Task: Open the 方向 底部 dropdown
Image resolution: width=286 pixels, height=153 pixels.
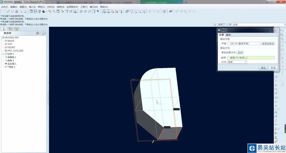Action: 237,62
